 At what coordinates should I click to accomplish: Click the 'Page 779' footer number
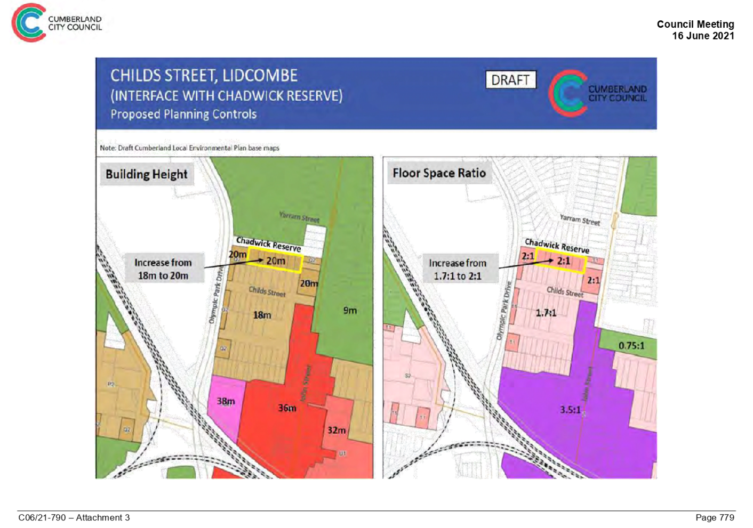pyautogui.click(x=715, y=517)
